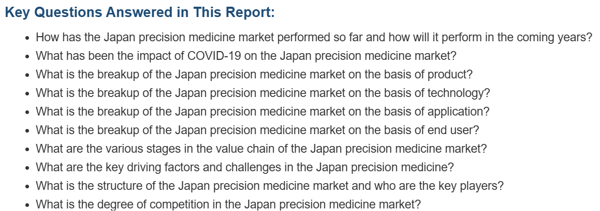Image resolution: width=600 pixels, height=211 pixels.
Task: Select the key driving factors and challenges question
Action: point(244,167)
